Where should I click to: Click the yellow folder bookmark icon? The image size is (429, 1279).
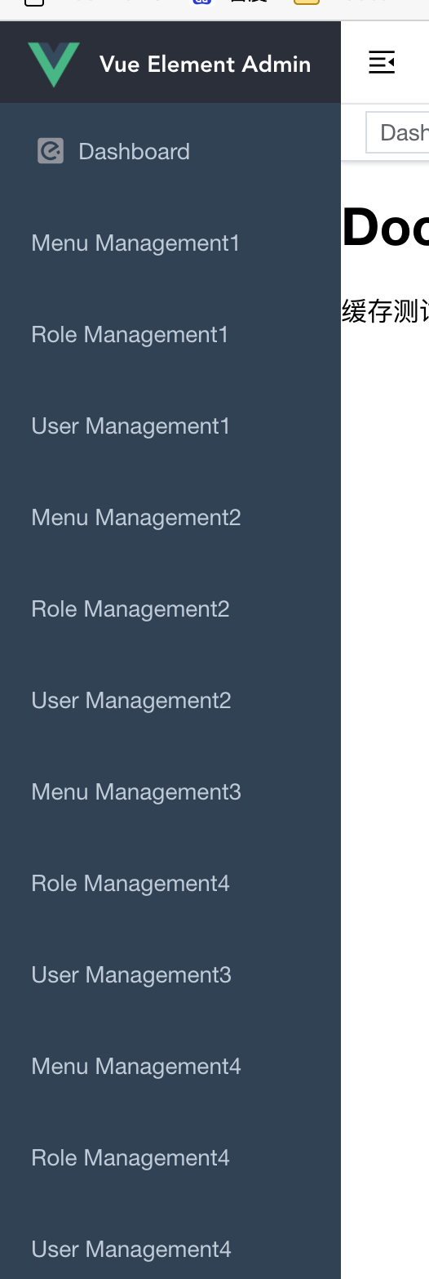coord(307,2)
